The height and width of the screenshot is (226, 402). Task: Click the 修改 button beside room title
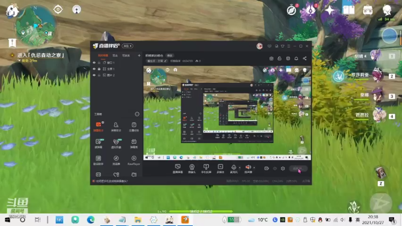(170, 56)
